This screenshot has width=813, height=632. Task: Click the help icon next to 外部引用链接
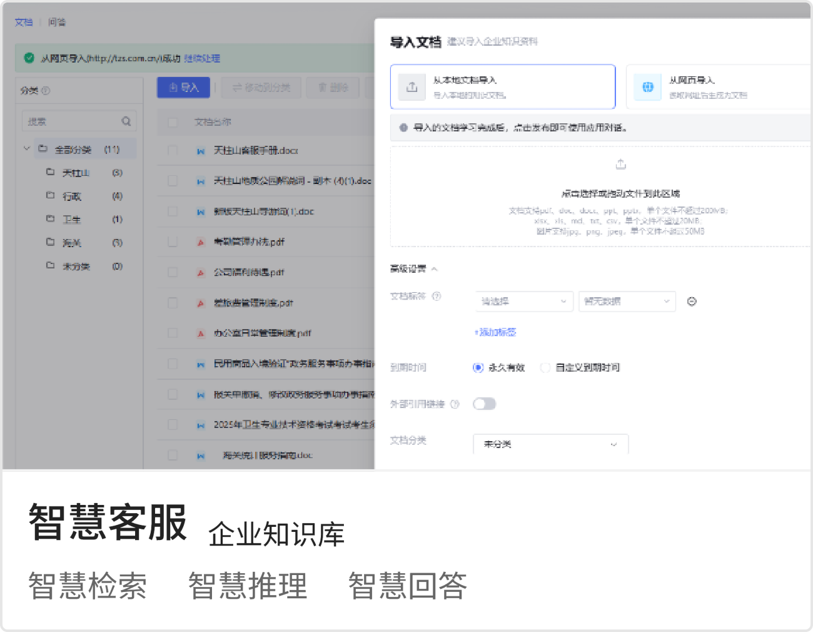(x=455, y=404)
